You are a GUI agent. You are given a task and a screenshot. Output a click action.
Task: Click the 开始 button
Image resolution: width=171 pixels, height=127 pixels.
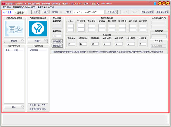pyautogui.click(x=36, y=12)
